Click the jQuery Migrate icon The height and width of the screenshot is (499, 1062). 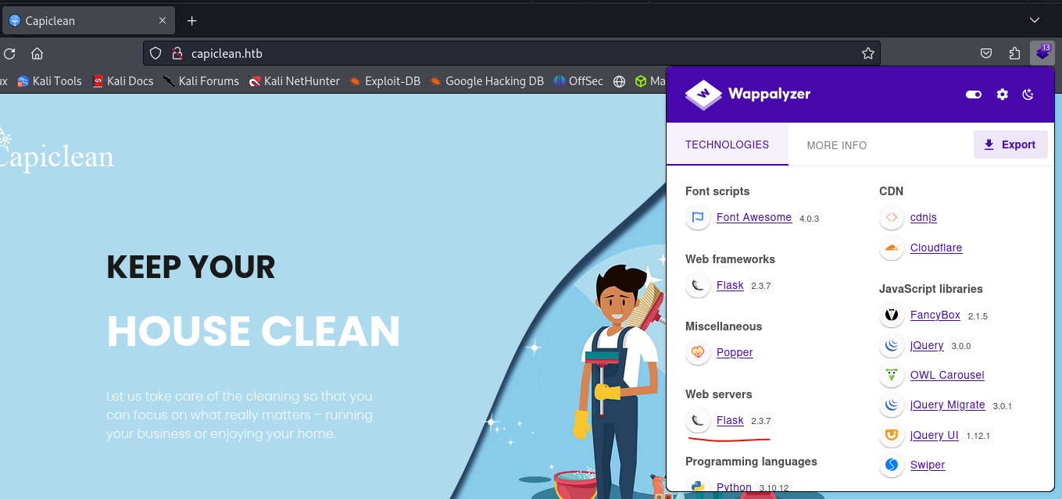[x=892, y=405]
